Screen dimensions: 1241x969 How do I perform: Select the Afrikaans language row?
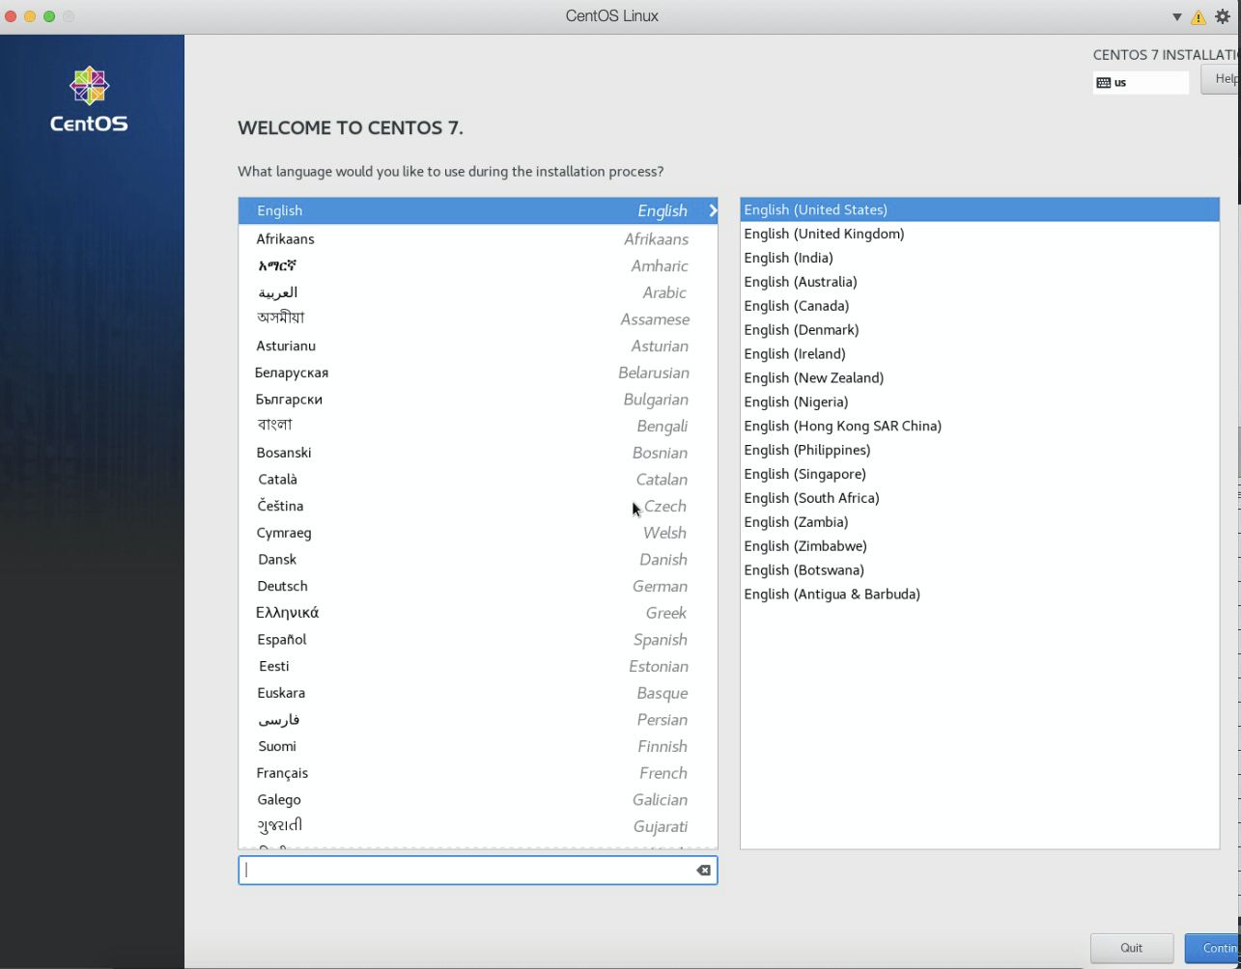[x=478, y=239]
